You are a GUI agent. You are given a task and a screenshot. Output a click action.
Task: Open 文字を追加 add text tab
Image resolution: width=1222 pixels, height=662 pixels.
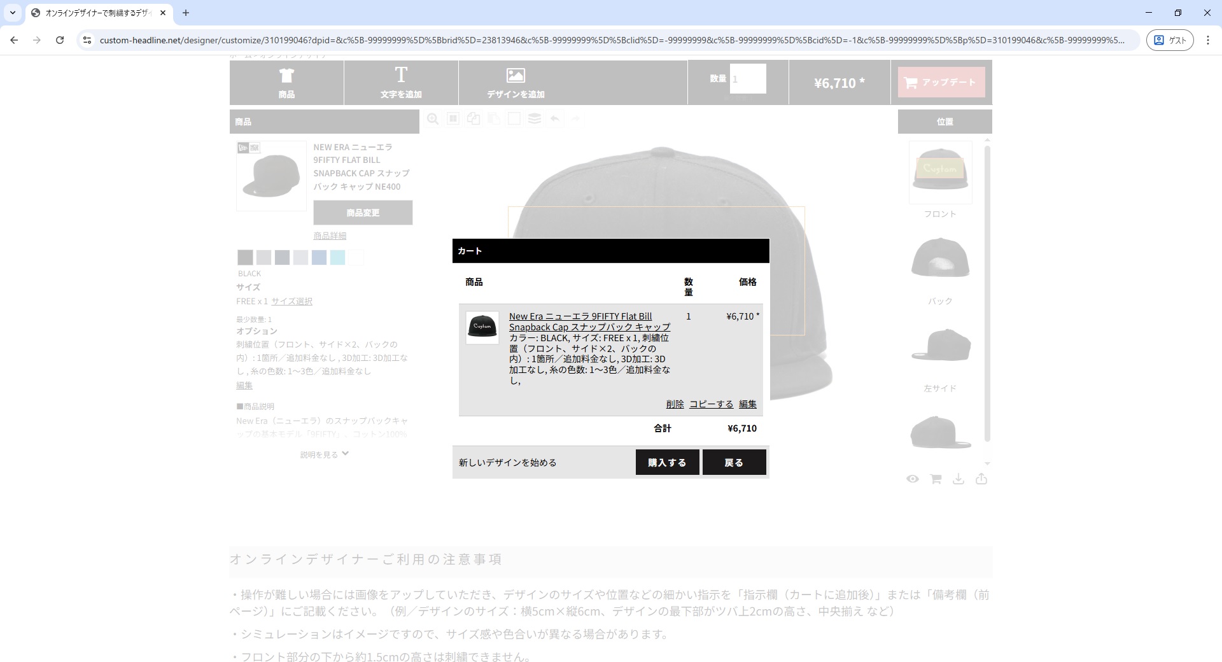click(401, 83)
